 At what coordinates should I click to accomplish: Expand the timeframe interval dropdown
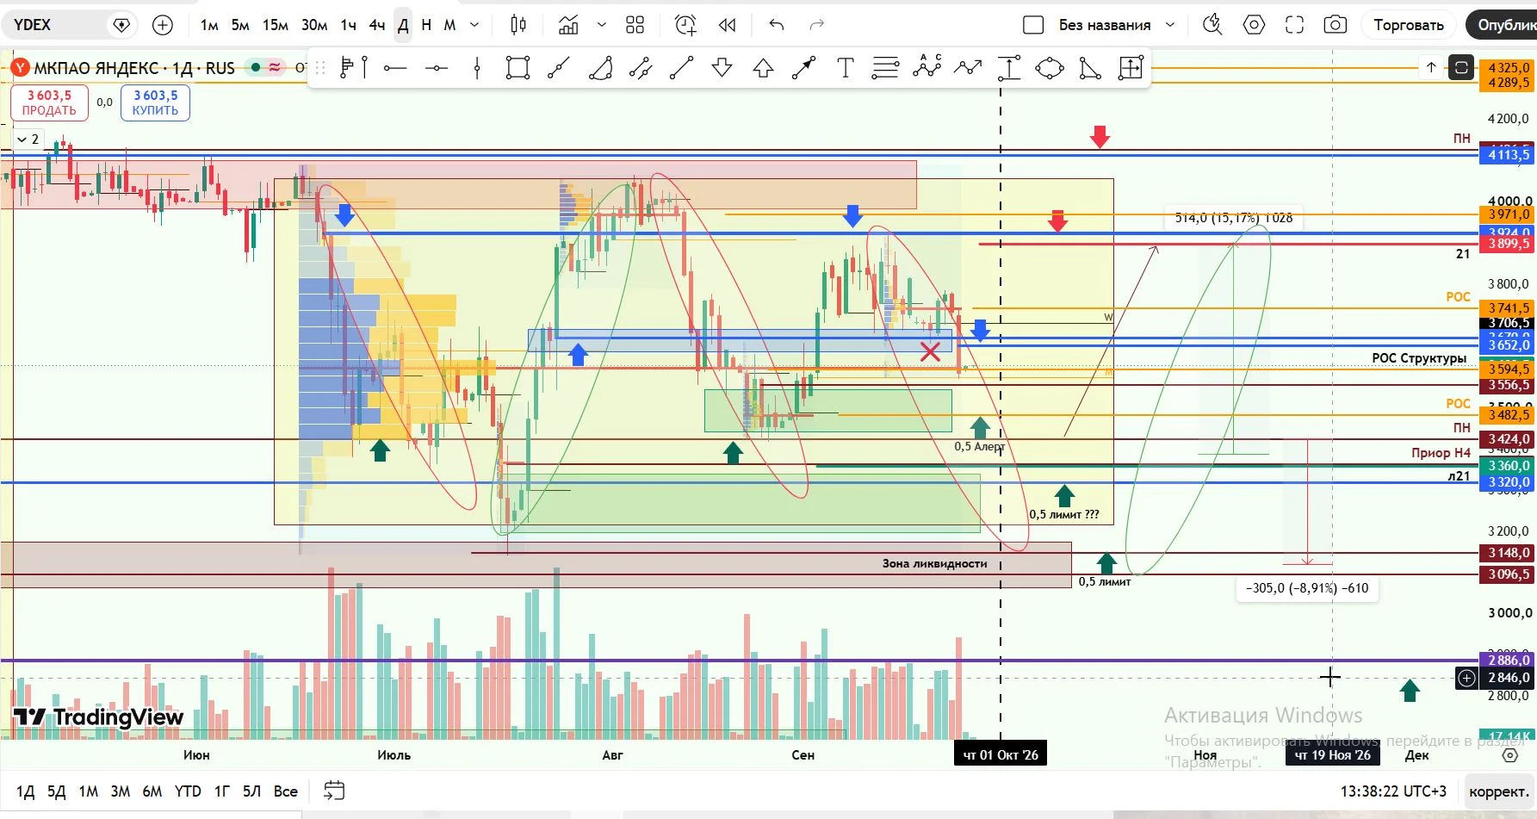pyautogui.click(x=474, y=25)
